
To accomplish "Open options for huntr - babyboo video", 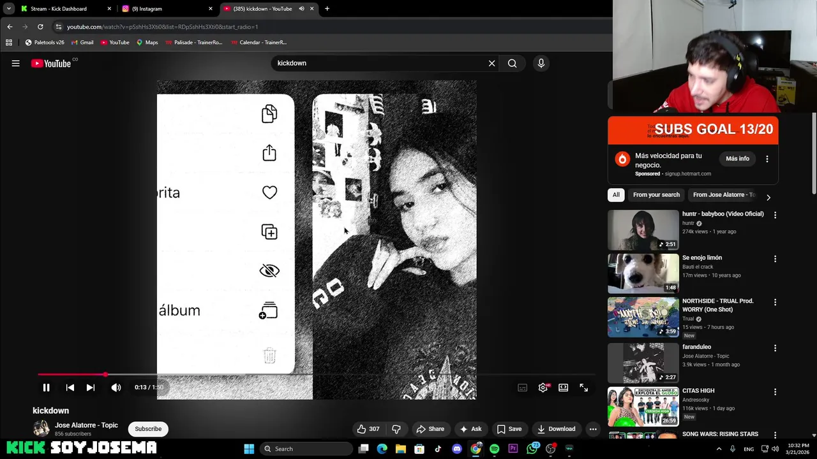I will pos(775,215).
